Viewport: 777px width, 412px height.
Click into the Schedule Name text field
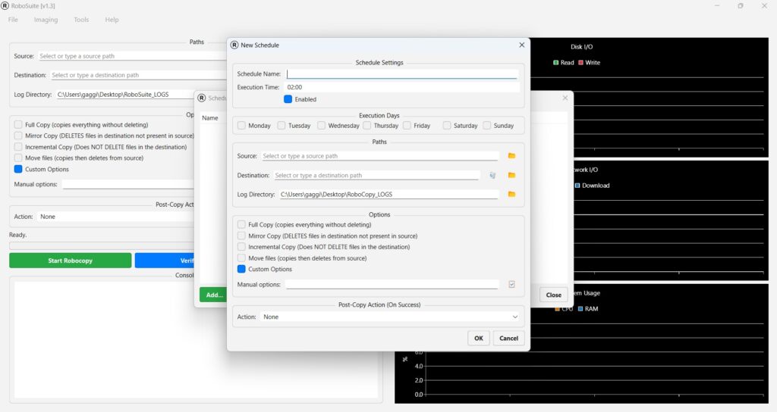pos(401,74)
